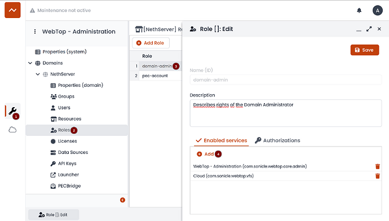Open the three-dot menu beside WebTop - Administration
Viewport: 389px width, 221px height.
point(35,32)
